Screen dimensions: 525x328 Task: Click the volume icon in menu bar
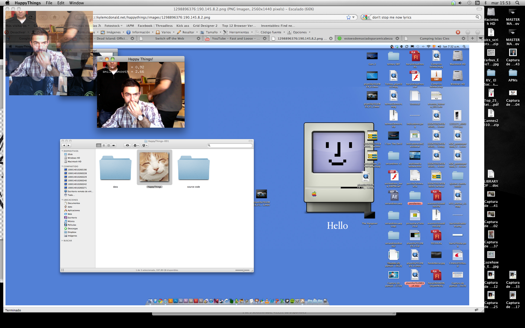pos(460,3)
